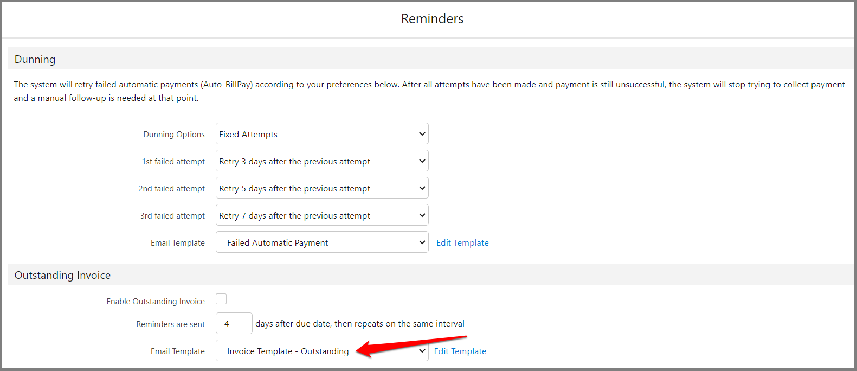Screen dimensions: 857x371
Task: Enable the Outstanding Invoice checkbox
Action: pyautogui.click(x=221, y=299)
